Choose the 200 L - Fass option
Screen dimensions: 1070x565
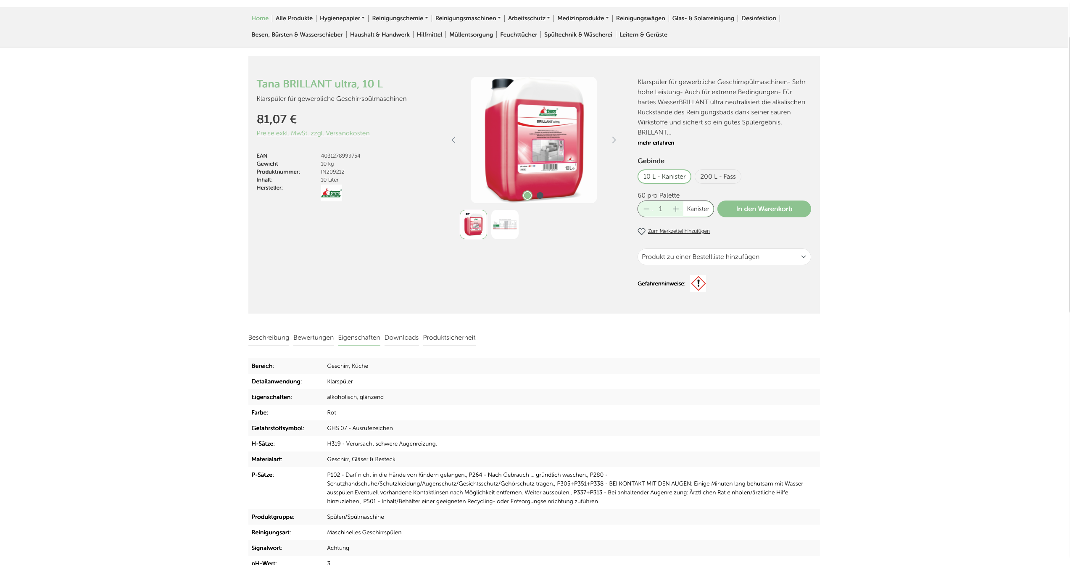pos(718,177)
